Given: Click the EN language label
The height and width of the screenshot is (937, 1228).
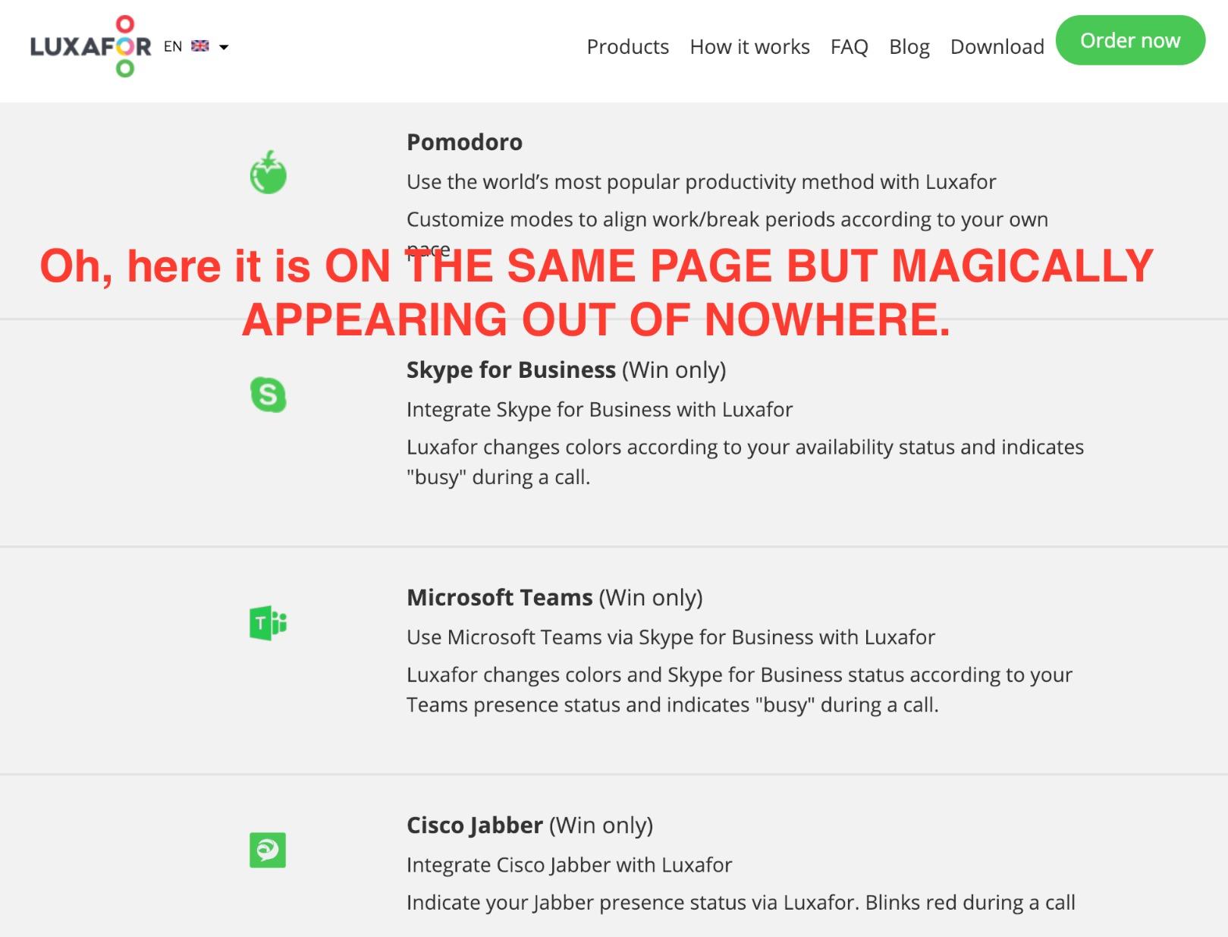Looking at the screenshot, I should pyautogui.click(x=173, y=46).
